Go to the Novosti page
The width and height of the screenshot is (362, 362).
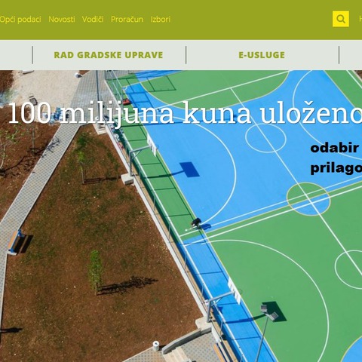tap(62, 20)
